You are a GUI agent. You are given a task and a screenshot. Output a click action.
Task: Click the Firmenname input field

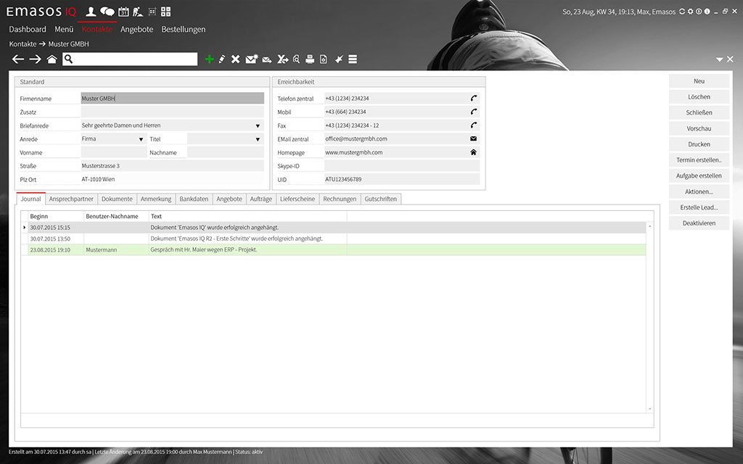[x=172, y=99]
